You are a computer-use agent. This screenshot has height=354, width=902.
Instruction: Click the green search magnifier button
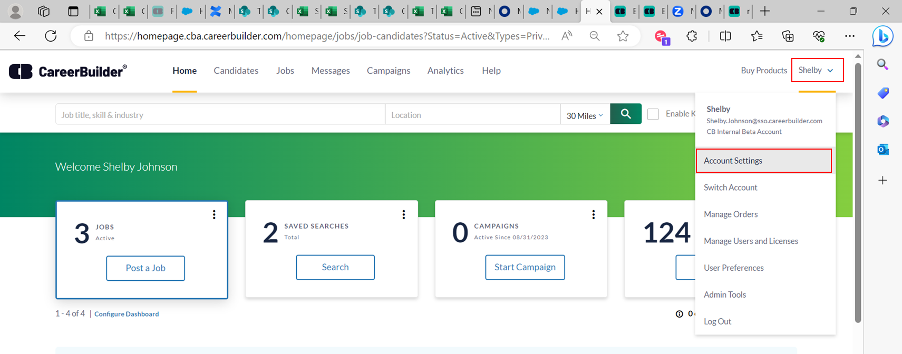pyautogui.click(x=625, y=114)
